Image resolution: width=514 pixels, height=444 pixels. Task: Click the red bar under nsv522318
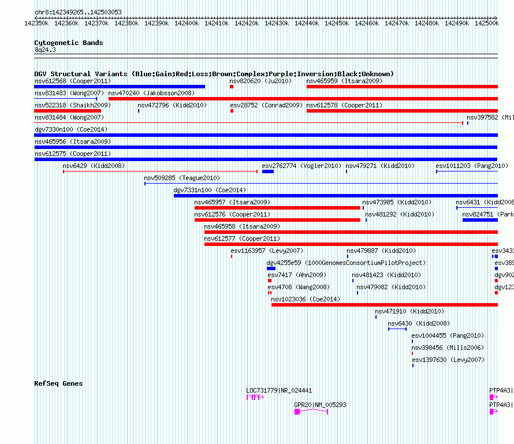tap(68, 111)
